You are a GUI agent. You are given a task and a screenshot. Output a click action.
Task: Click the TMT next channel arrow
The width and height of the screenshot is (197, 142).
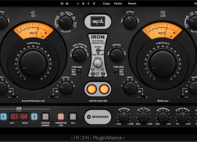34,116
